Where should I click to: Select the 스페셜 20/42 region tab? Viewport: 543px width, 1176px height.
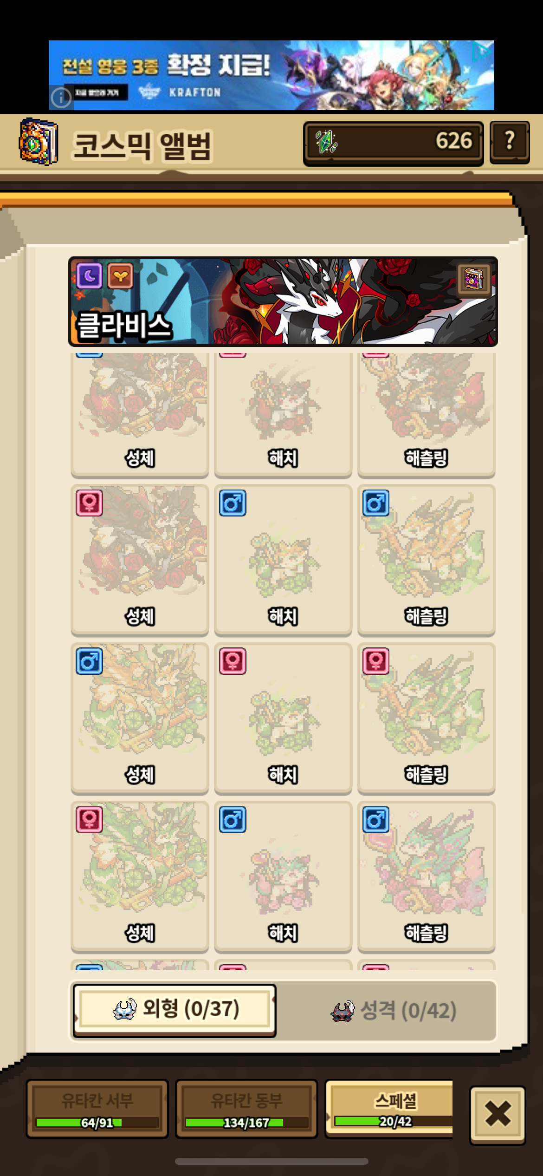click(390, 1108)
